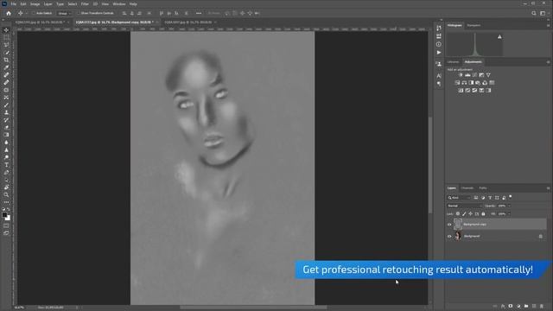Select the Gradient tool

pyautogui.click(x=6, y=135)
